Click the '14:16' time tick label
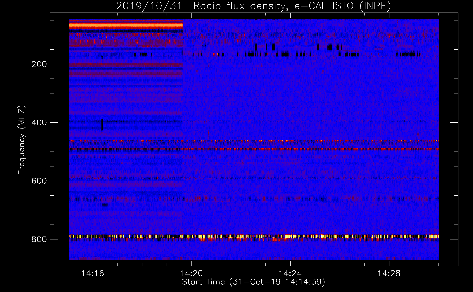The height and width of the screenshot is (292, 473). coord(93,274)
